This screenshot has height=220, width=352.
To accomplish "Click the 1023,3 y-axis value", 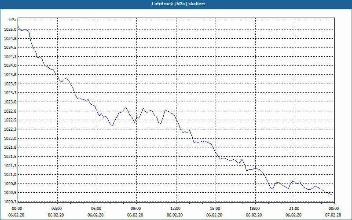I will tap(10, 93).
